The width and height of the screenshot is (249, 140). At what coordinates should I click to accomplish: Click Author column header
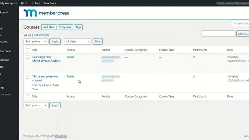pyautogui.click(x=106, y=50)
